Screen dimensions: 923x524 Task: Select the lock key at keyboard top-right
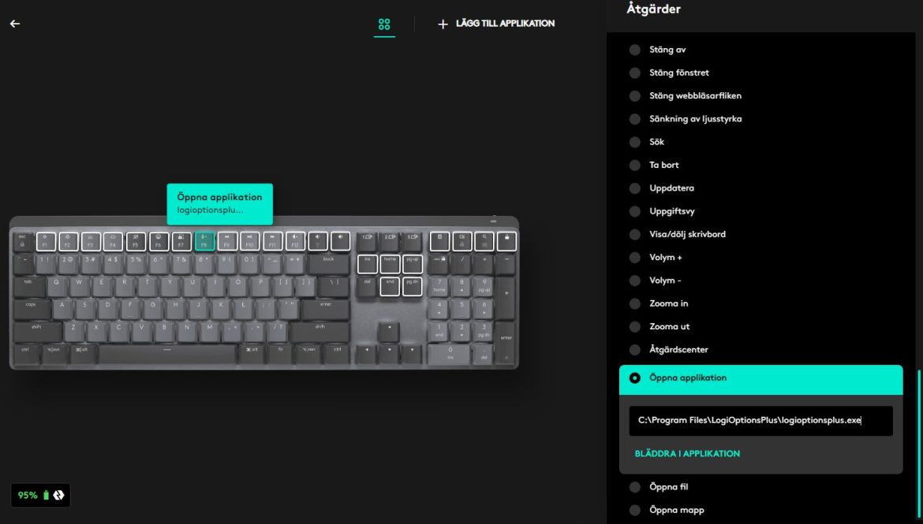tap(506, 241)
